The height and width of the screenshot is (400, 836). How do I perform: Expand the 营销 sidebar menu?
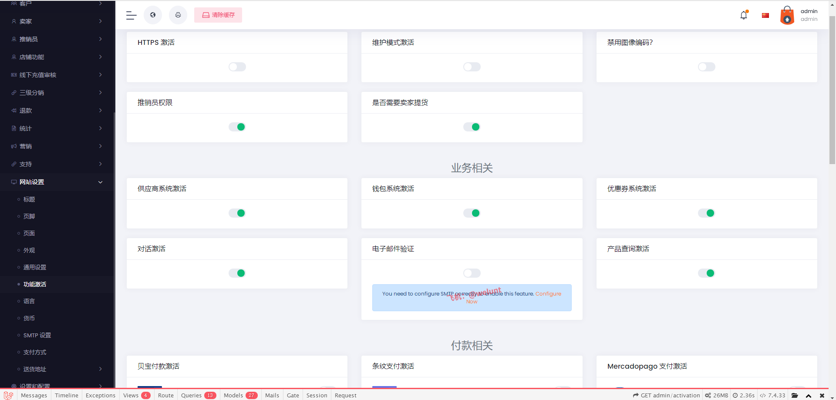pos(57,146)
